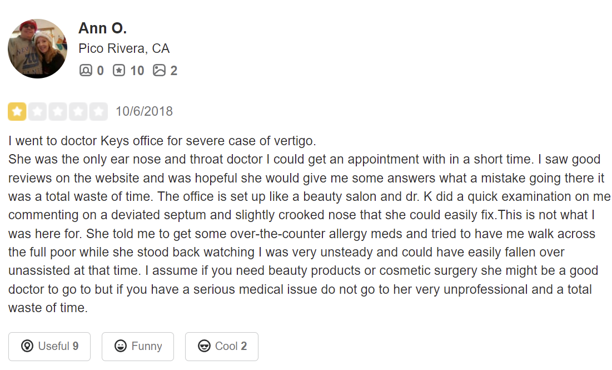This screenshot has width=612, height=370.
Task: Mark the review as Useful
Action: click(49, 346)
